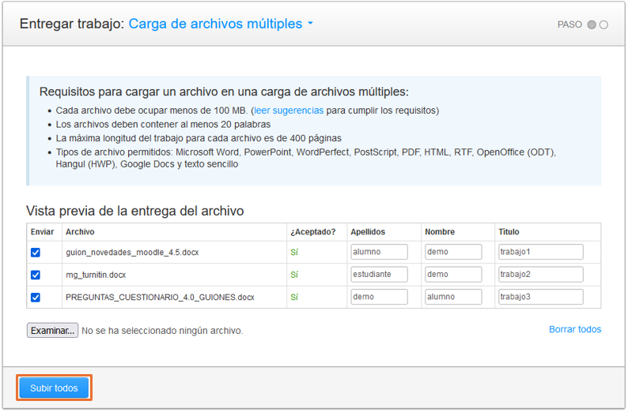Edit Apellidos field containing 'estudiante'
The image size is (628, 412).
point(379,275)
